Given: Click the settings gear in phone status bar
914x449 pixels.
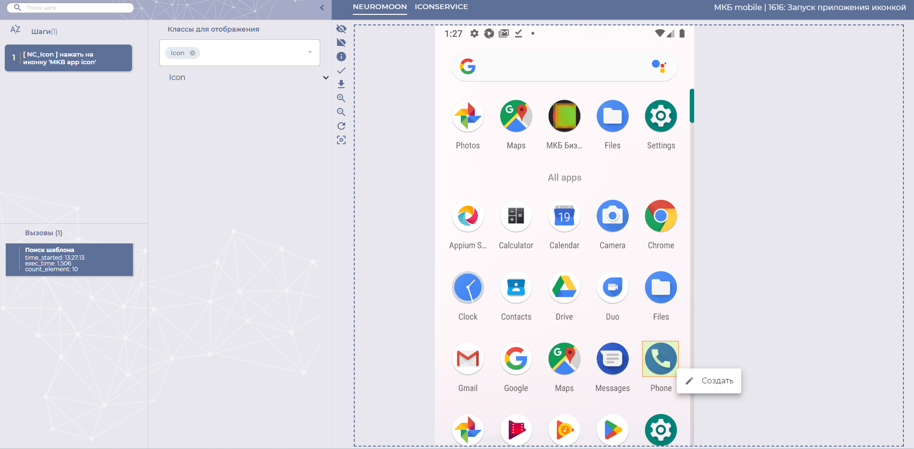Looking at the screenshot, I should [474, 34].
